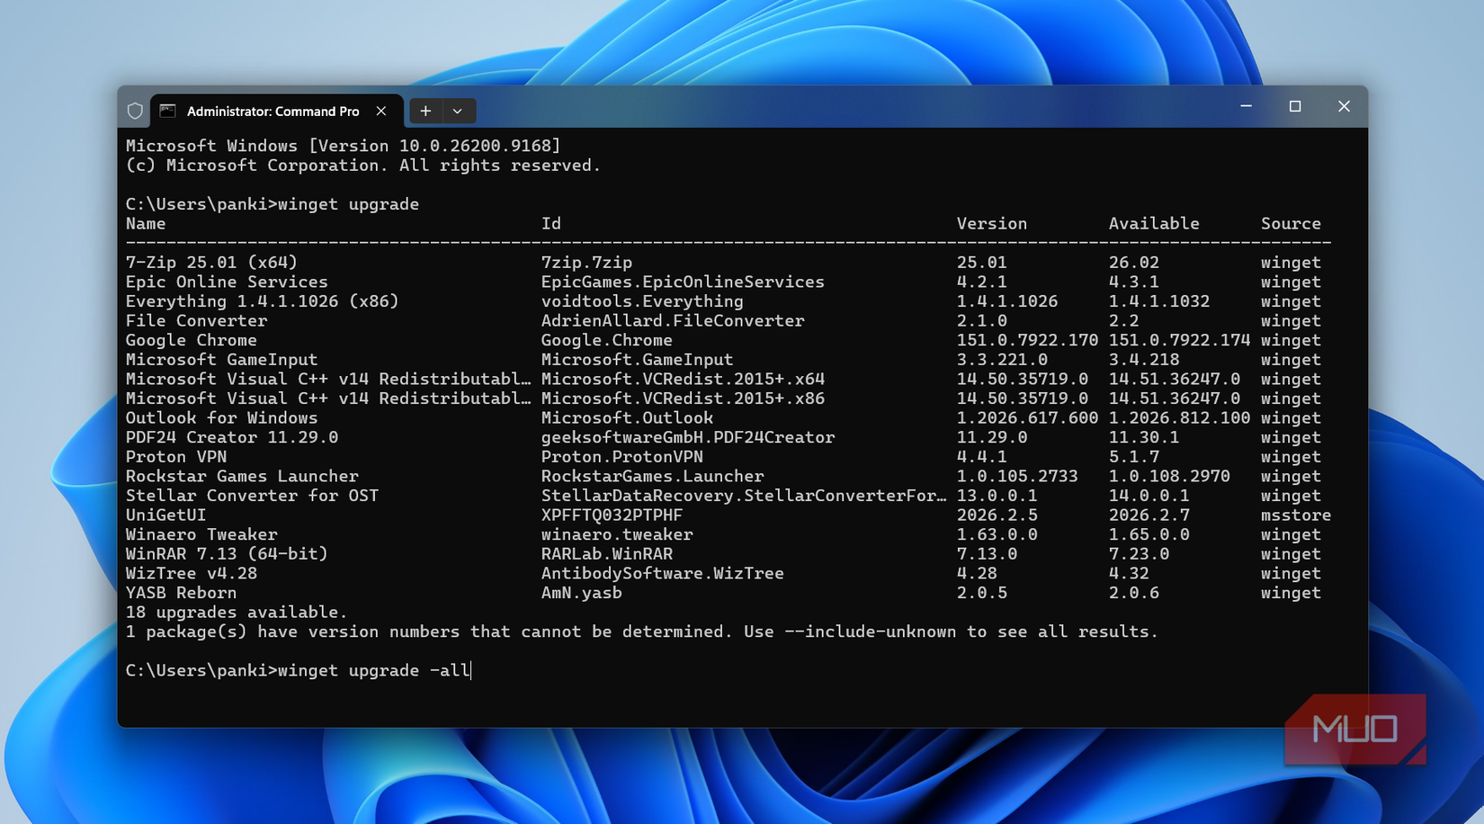1484x824 pixels.
Task: Click the '7zip.7zip' package Id
Action: [586, 262]
